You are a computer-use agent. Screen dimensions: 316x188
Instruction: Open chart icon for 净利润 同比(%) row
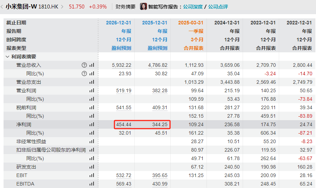(92, 133)
